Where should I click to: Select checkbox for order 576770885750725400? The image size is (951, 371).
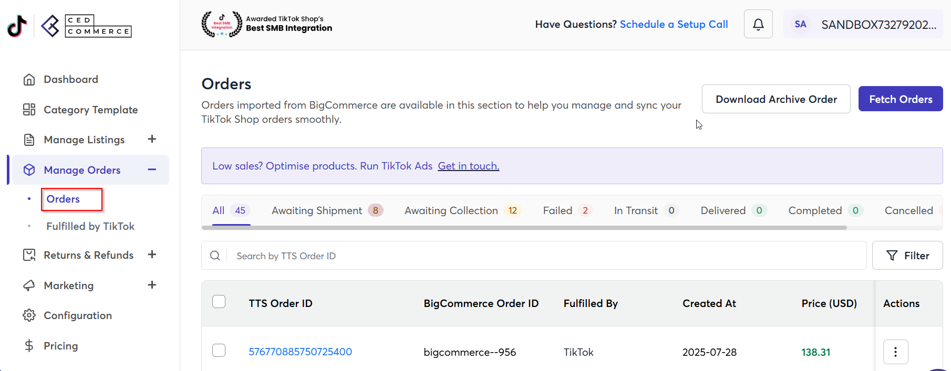(x=219, y=351)
